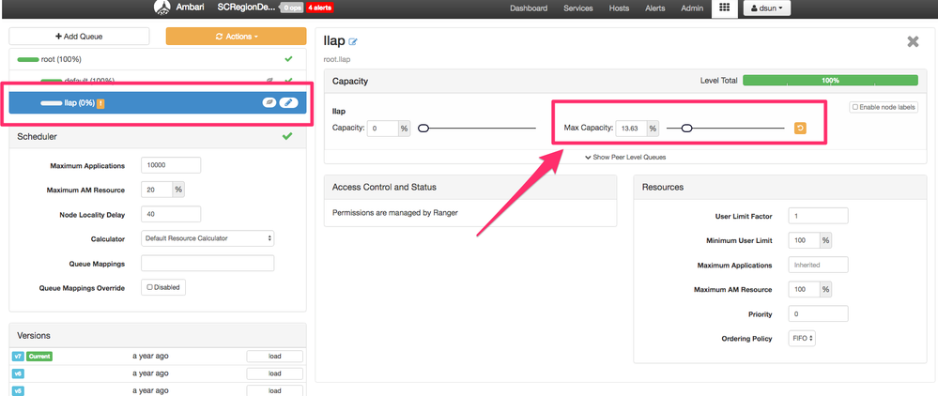Click Scheduler Maximum Applications field 10000
938x396 pixels.
pyautogui.click(x=171, y=165)
